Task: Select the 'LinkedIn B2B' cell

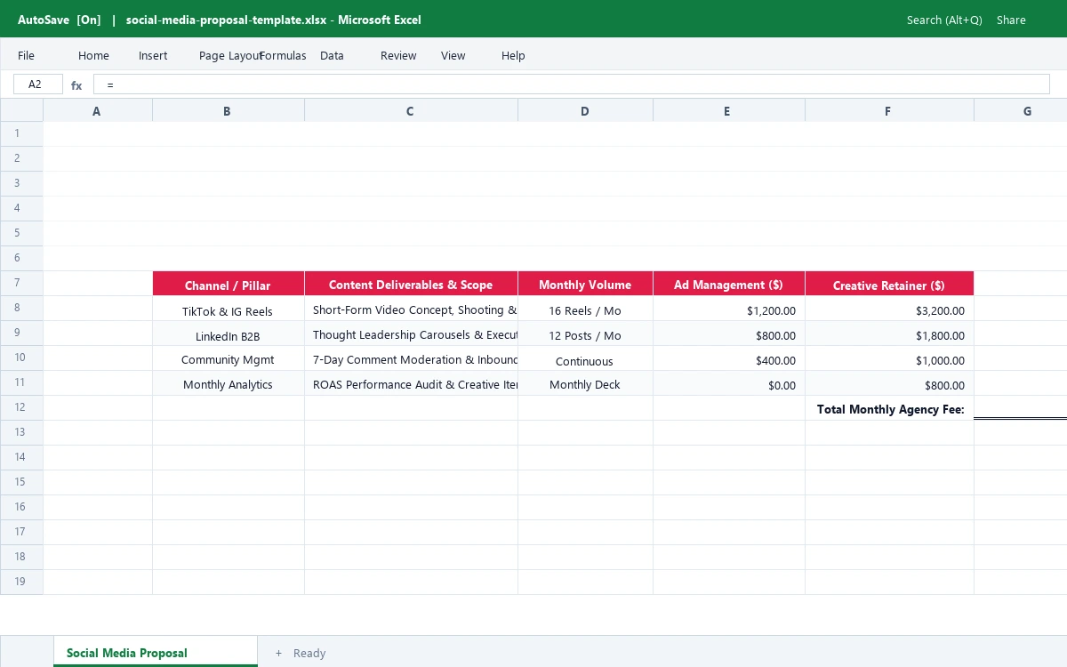Action: pos(229,333)
